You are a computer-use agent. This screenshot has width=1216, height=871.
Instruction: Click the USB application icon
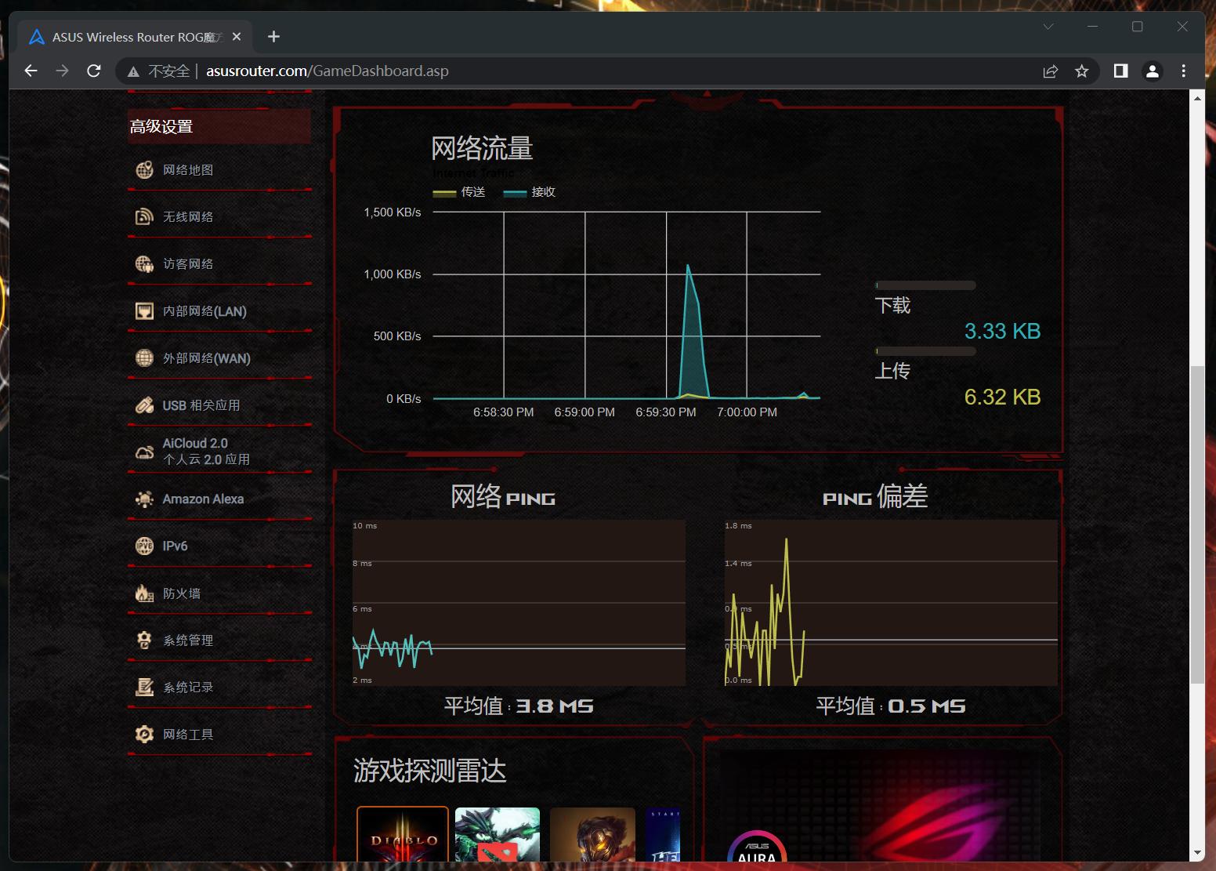click(144, 405)
